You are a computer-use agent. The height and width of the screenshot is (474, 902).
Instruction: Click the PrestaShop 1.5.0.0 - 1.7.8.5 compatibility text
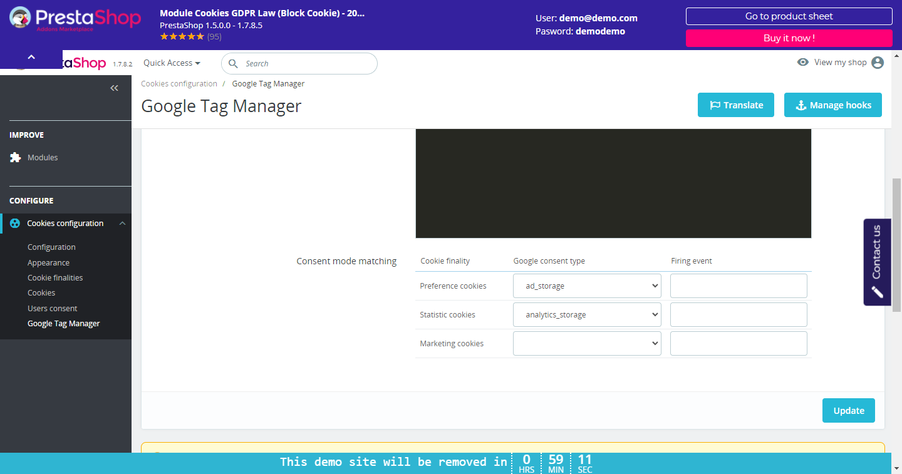click(211, 26)
